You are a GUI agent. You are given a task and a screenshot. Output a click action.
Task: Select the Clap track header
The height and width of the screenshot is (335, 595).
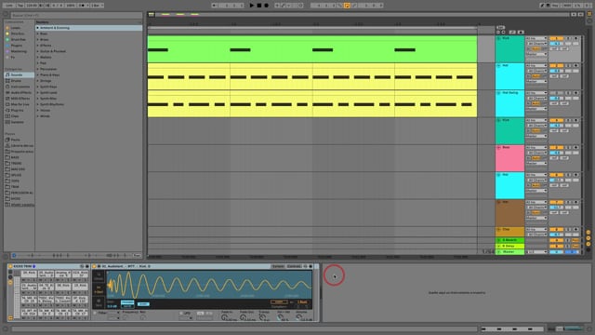509,232
